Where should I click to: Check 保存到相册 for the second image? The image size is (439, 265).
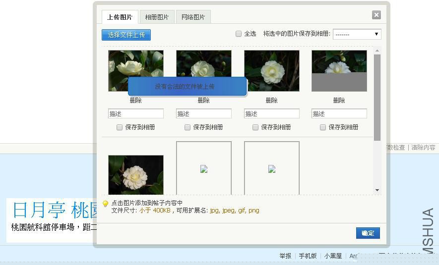[x=188, y=127]
